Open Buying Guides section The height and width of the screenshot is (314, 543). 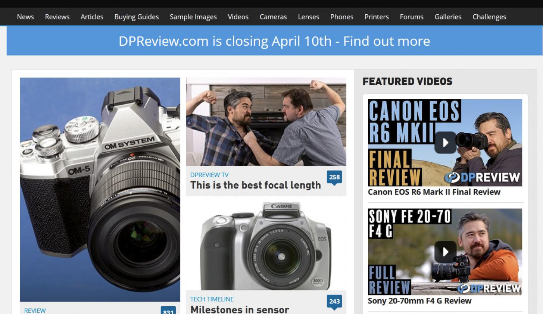tap(137, 17)
